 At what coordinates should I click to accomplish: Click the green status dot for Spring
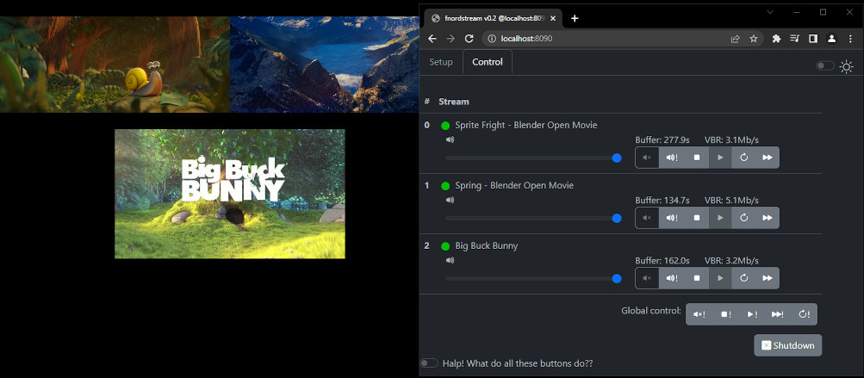445,186
